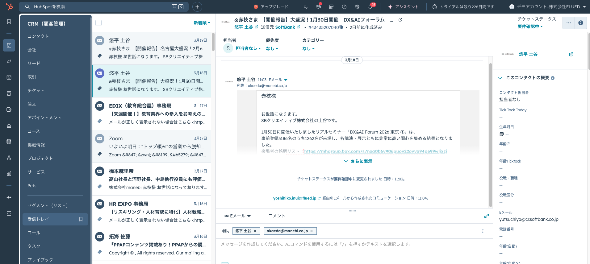Click the HubSpot sprocket logo
Screen dimensions: 590x264
tap(9, 6)
